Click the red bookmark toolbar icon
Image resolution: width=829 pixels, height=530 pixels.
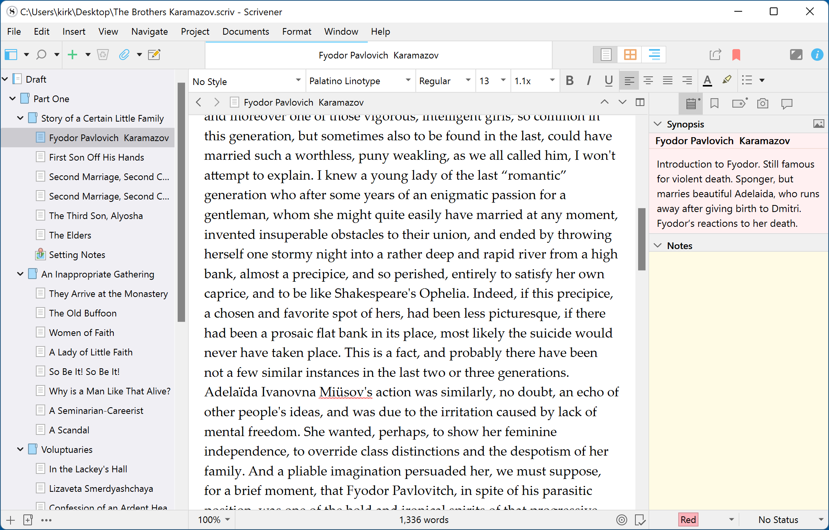point(736,55)
